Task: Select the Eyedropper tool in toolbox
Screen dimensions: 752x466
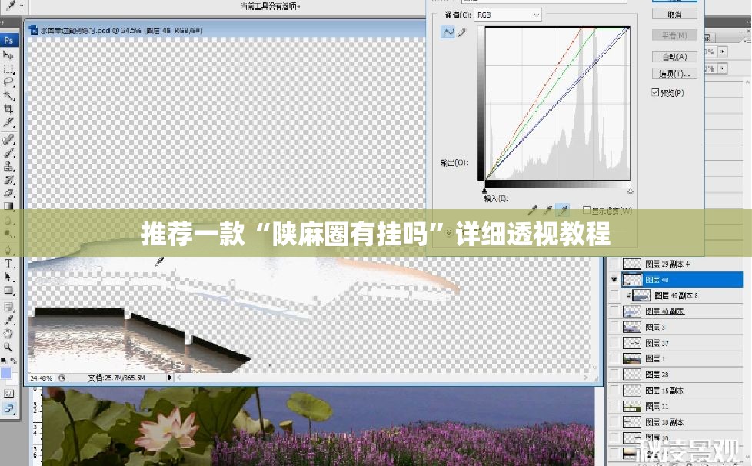Action: [x=8, y=320]
